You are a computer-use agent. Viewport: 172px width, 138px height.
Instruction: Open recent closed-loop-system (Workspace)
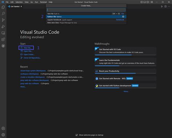33,71
